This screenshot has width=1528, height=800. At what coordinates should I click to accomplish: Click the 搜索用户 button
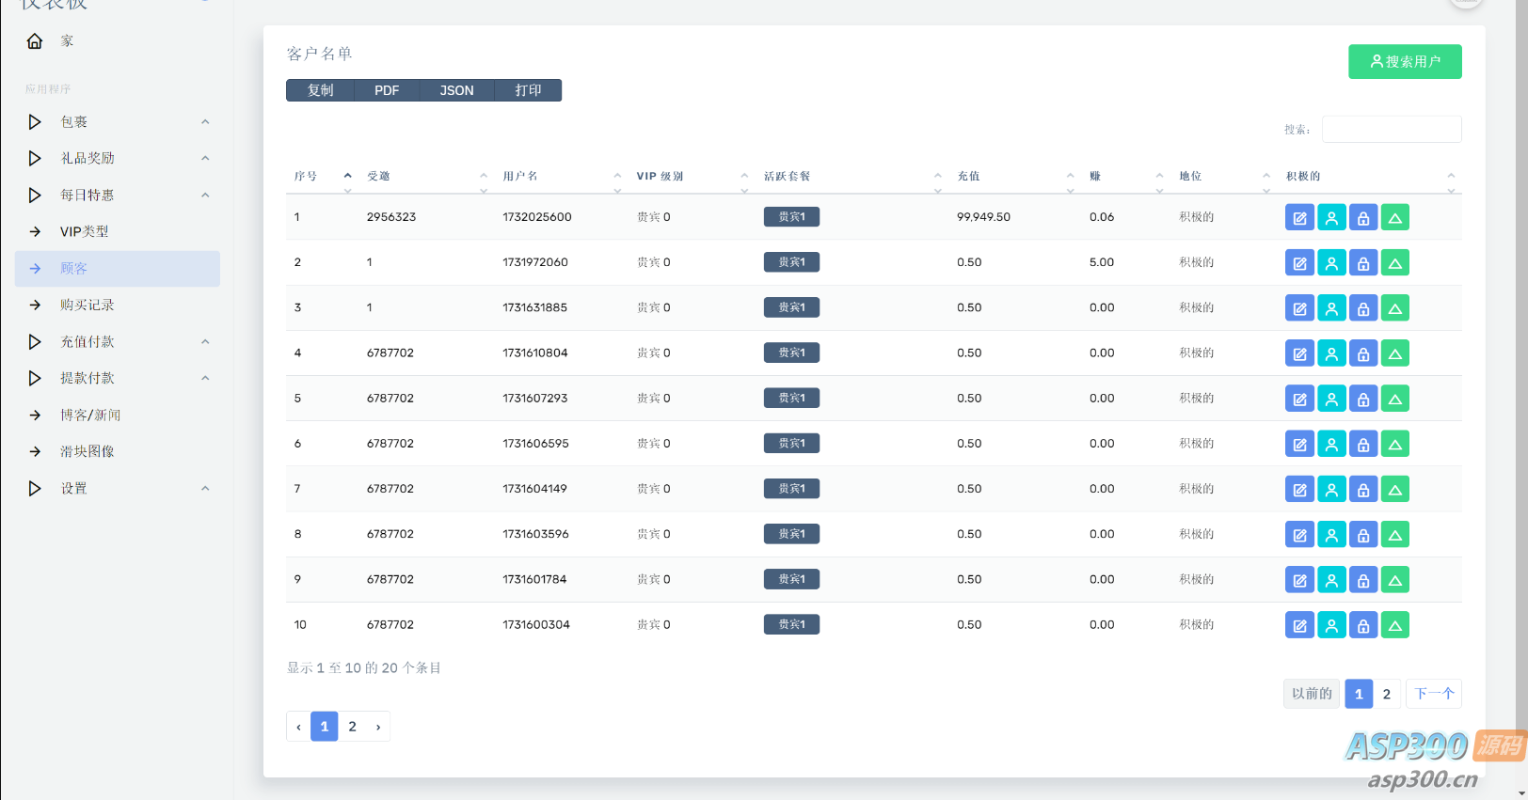click(x=1405, y=62)
